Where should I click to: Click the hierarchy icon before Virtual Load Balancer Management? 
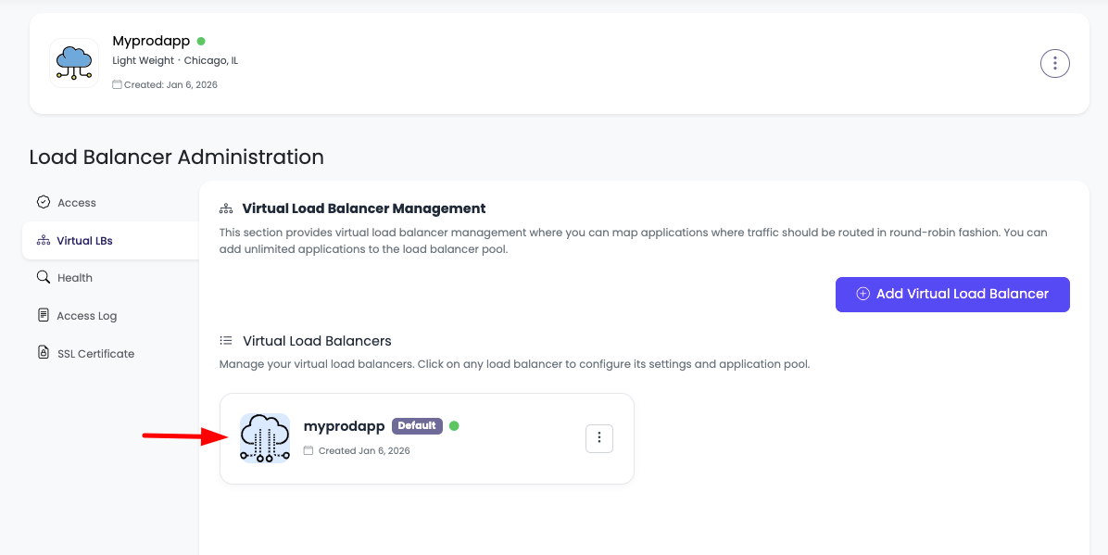[223, 208]
